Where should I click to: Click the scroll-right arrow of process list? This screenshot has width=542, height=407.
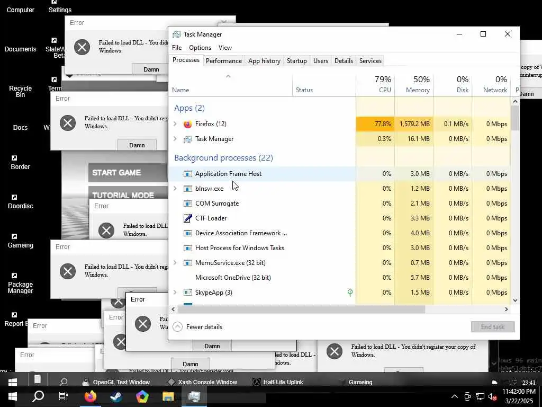coord(507,309)
